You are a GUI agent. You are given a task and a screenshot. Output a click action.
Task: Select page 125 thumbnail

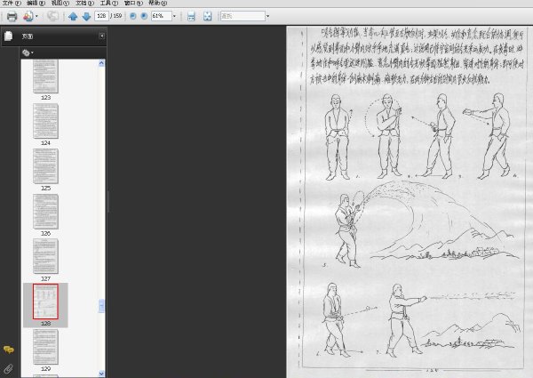45,166
